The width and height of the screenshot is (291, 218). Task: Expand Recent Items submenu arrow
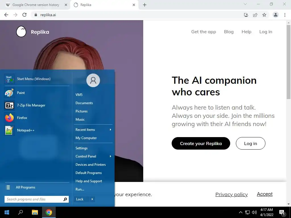click(111, 129)
